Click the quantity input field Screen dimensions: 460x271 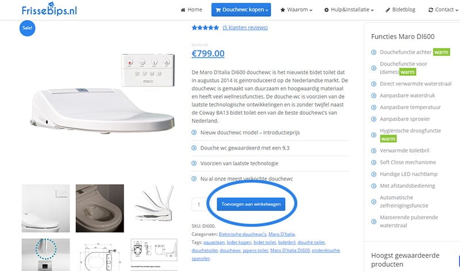tap(199, 204)
